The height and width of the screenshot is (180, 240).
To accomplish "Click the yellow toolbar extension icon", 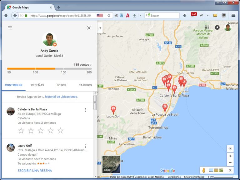I will tap(215, 15).
